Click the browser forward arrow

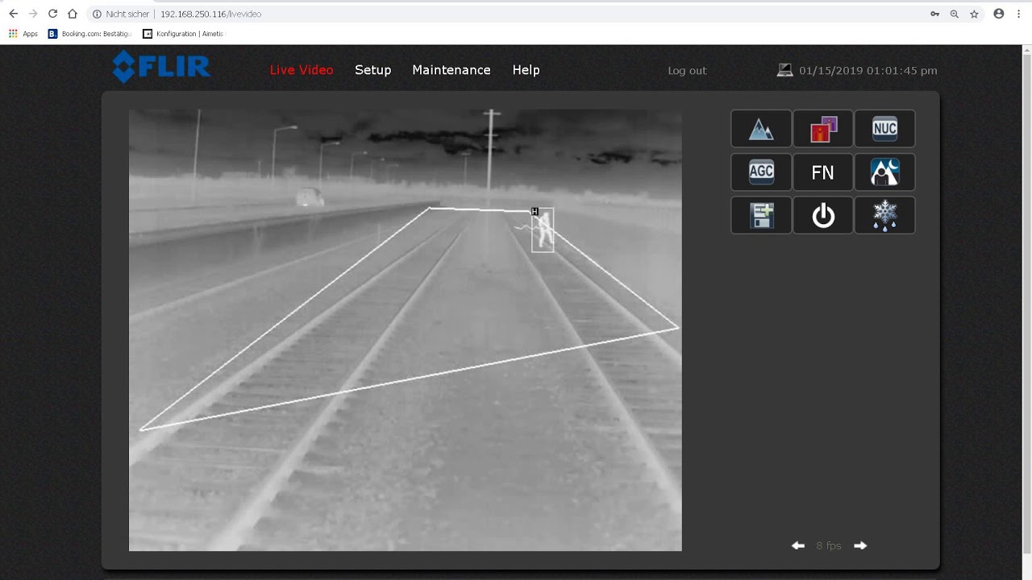33,14
